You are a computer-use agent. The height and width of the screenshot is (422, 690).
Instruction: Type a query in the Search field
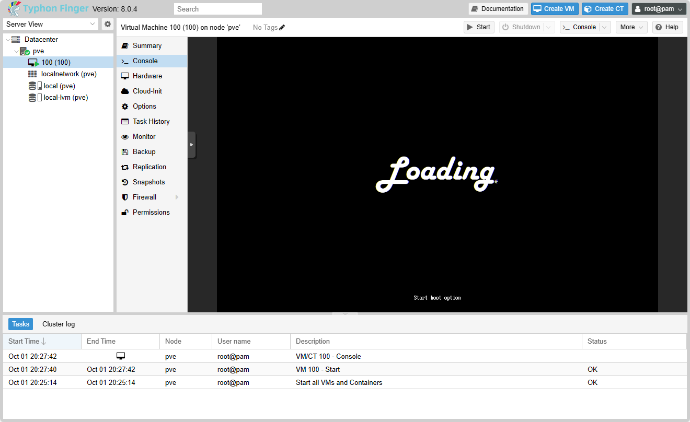(217, 9)
